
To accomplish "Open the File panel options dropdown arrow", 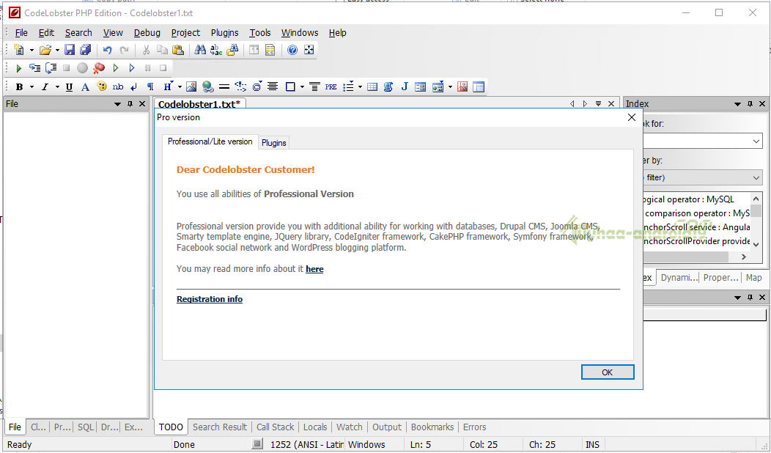I will click(x=117, y=104).
